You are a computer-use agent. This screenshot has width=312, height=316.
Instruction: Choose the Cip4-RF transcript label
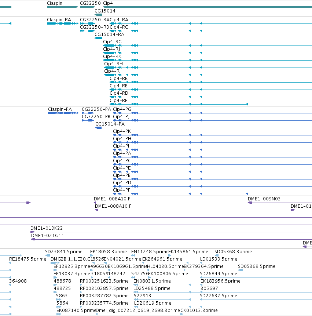pos(118,100)
